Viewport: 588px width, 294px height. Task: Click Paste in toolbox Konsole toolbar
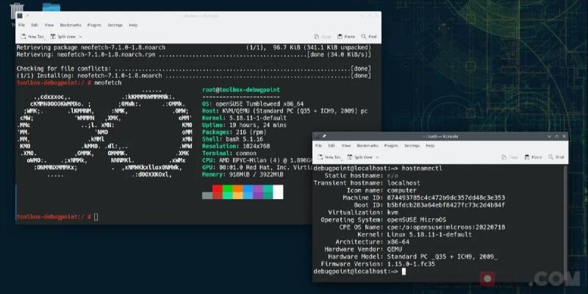[346, 37]
